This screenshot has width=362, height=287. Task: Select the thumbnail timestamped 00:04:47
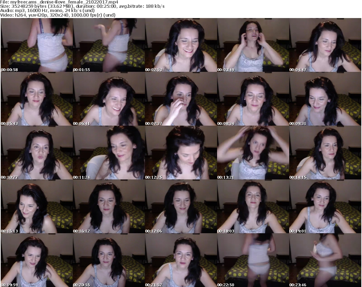coord(325,45)
